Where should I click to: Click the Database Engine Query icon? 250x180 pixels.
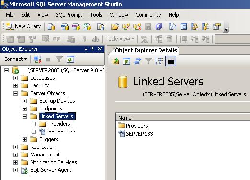pyautogui.click(x=51, y=26)
